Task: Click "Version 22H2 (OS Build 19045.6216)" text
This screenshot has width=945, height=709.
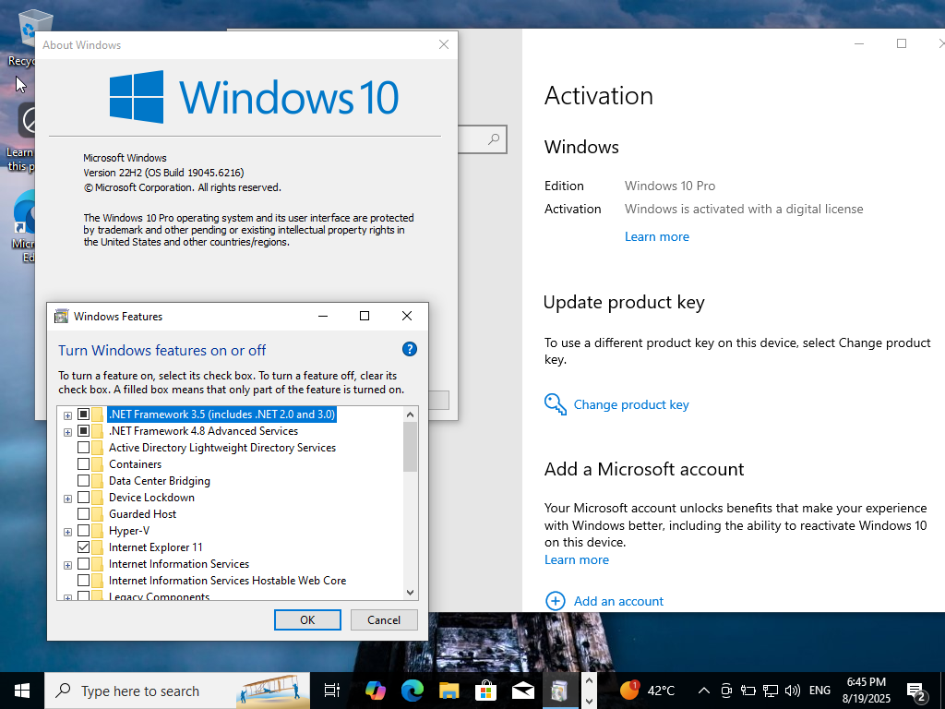Action: (x=163, y=173)
